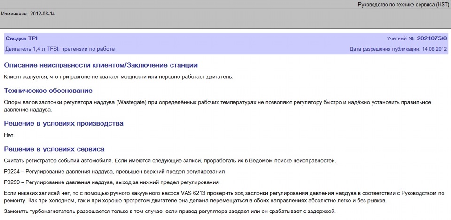Click the 'Двигатель 1,4 л TFSI: претензии по работе' subtitle

pyautogui.click(x=60, y=49)
